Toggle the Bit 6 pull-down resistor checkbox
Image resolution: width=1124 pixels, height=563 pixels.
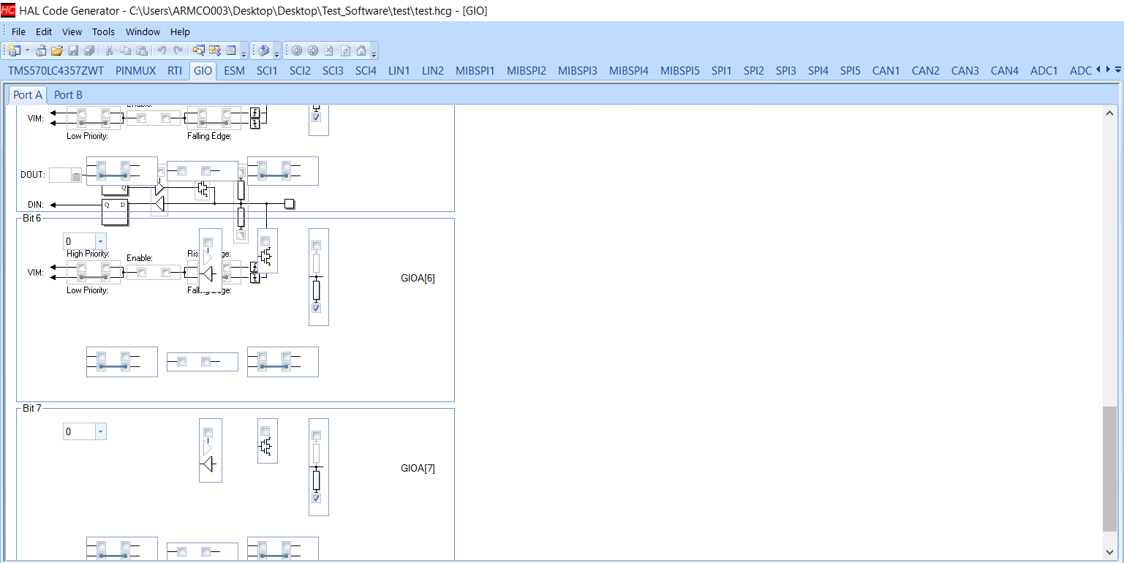click(317, 308)
